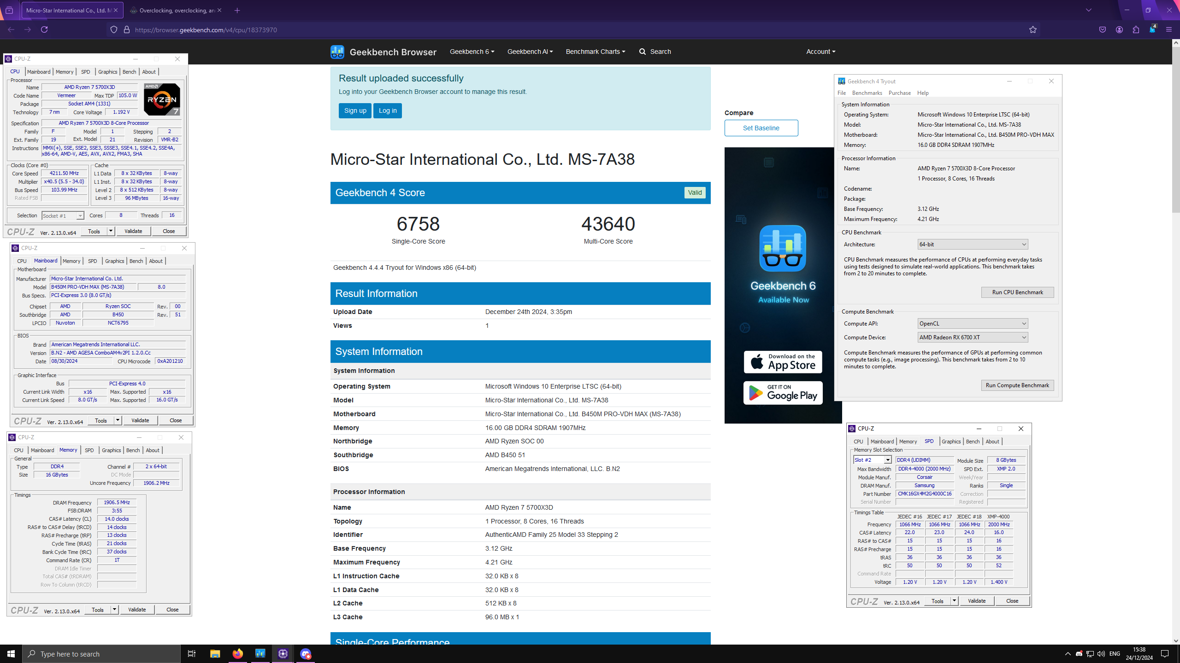Open the Benchmarks menu in Geekbench 4 Tryout
Screen dimensions: 1180x663
[x=867, y=93]
